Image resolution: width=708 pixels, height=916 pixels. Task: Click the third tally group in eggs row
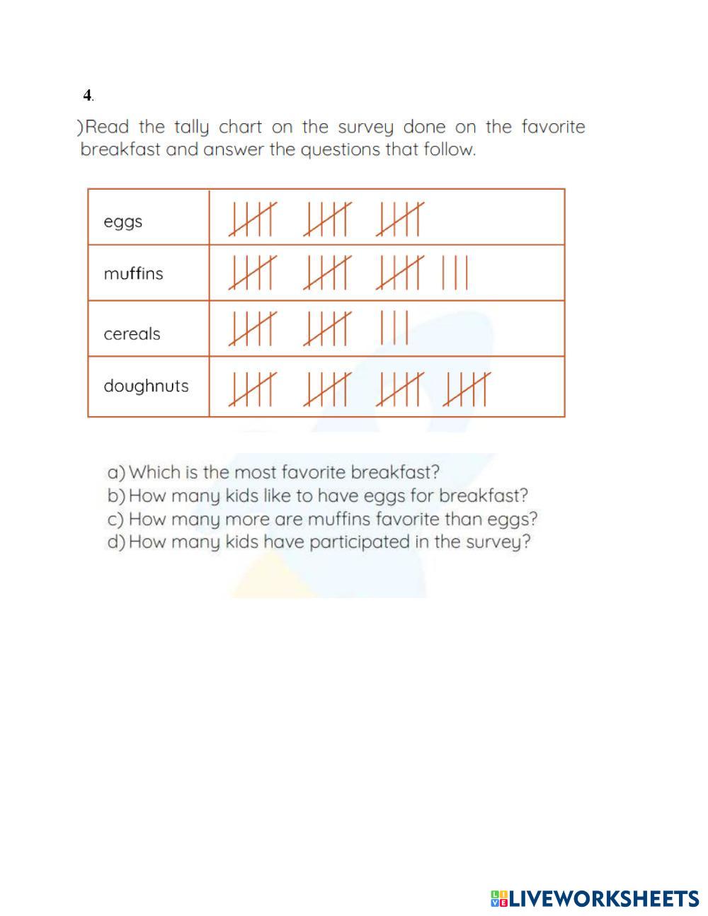pyautogui.click(x=400, y=219)
